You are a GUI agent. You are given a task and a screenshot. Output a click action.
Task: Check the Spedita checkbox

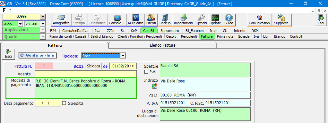tap(64, 103)
